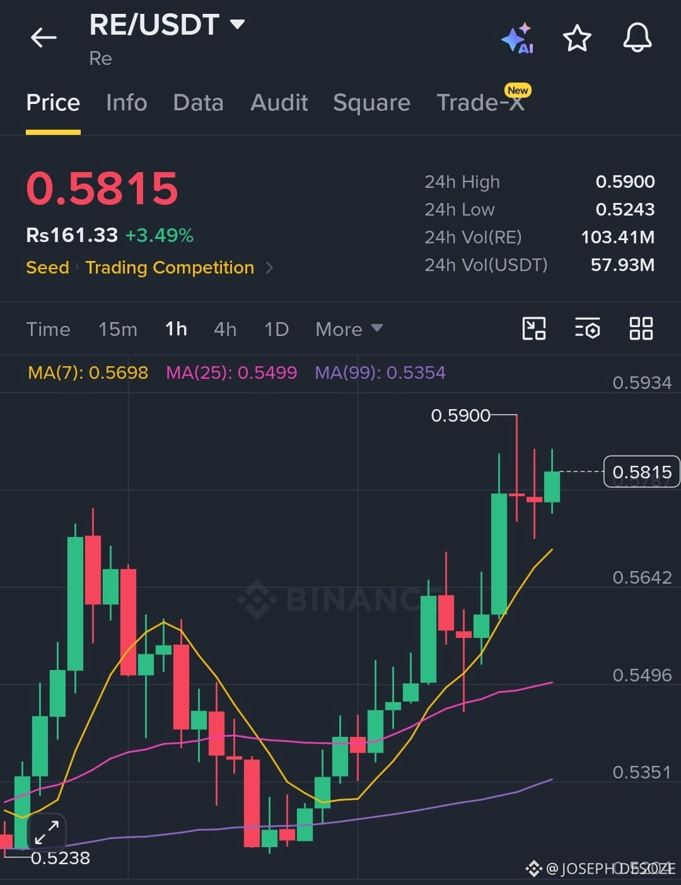Switch to the Price tab
The width and height of the screenshot is (681, 885).
click(53, 102)
